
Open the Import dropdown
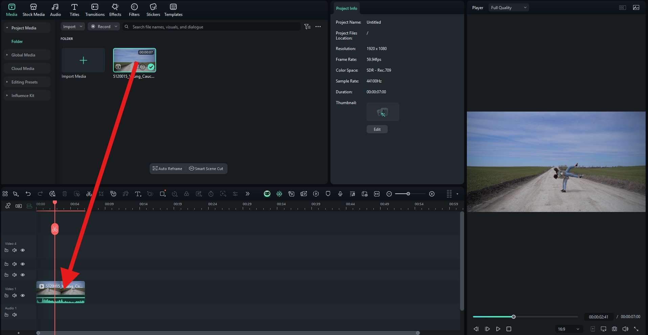click(x=72, y=26)
